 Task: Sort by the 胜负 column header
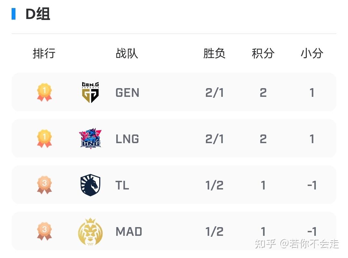tap(214, 53)
